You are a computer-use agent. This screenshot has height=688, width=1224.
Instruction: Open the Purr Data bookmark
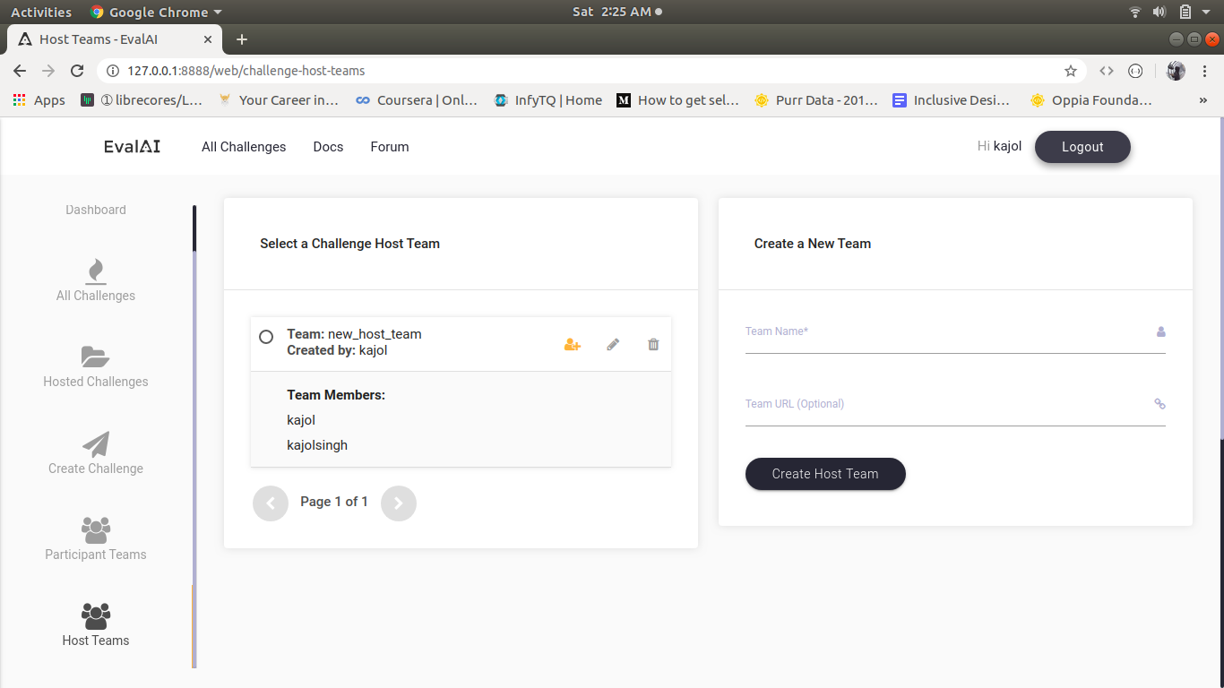[816, 100]
